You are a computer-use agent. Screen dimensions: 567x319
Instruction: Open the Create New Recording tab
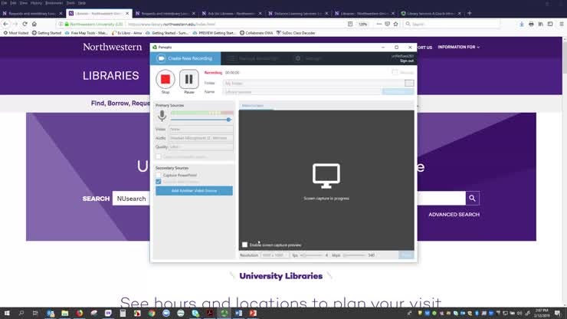pos(185,58)
